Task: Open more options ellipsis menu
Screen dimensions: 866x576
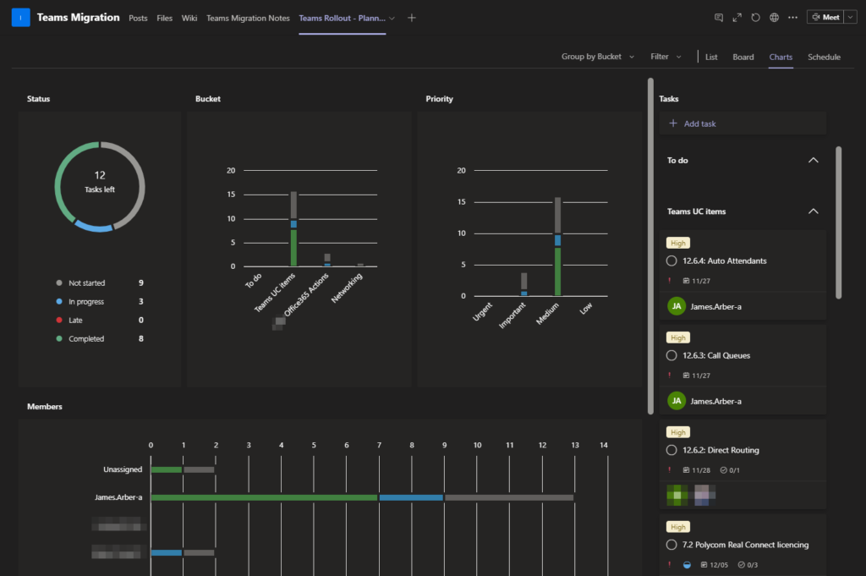Action: tap(792, 18)
